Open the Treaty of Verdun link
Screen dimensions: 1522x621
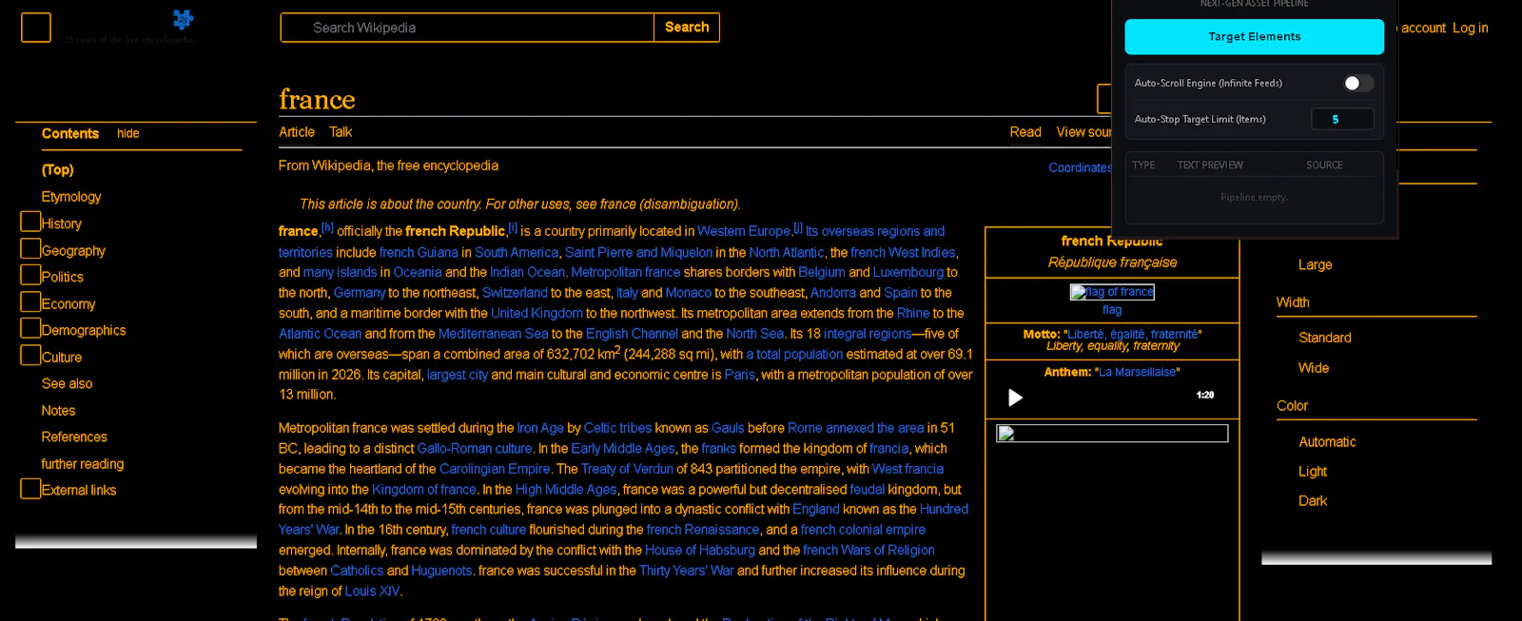(x=627, y=469)
